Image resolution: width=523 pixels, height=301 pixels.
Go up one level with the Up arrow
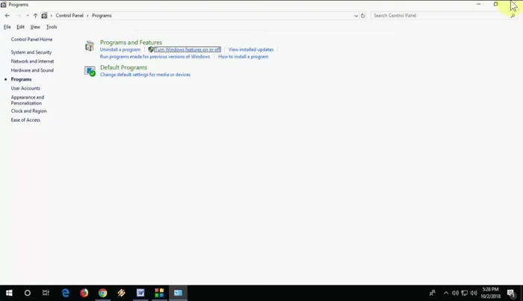35,16
